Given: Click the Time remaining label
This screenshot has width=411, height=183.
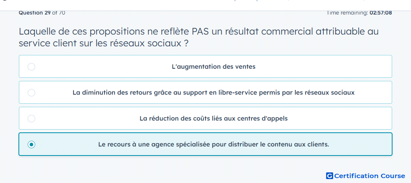Looking at the screenshot, I should pos(347,13).
